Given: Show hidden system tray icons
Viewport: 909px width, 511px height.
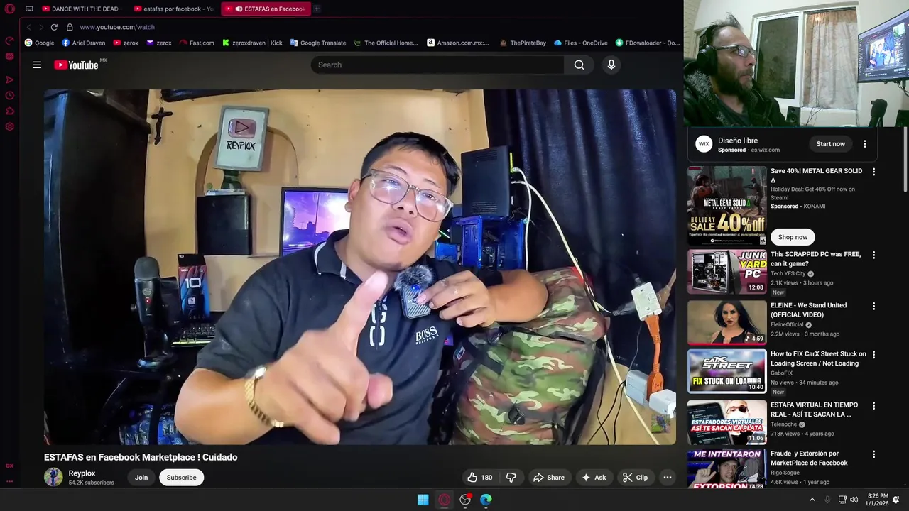Looking at the screenshot, I should click(812, 500).
